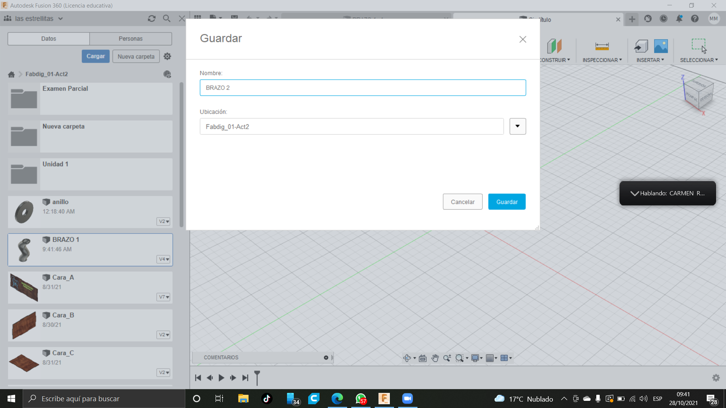Screen dimensions: 726x408
Task: Click the Inspeccionar measure tool icon
Action: coord(602,46)
